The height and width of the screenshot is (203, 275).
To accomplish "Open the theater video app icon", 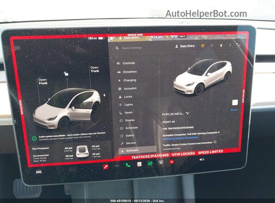I will coord(161,162).
